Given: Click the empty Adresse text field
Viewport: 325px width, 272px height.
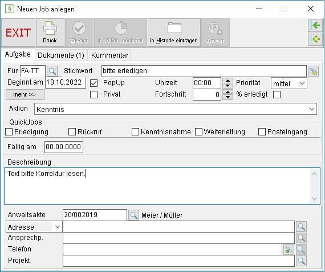Looking at the screenshot, I should pyautogui.click(x=178, y=226).
